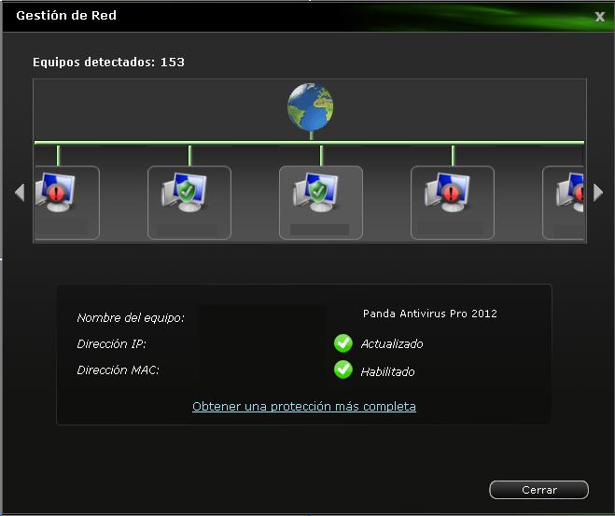Open 'Obtener una protección más completa' link
Image resolution: width=615 pixels, height=516 pixels.
point(304,406)
